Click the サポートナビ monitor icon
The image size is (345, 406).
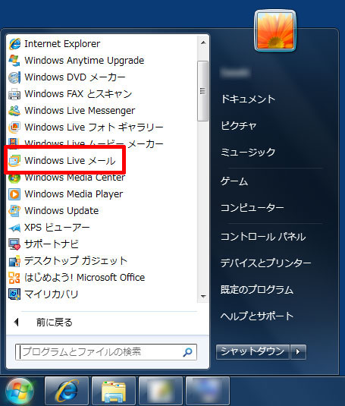14,244
